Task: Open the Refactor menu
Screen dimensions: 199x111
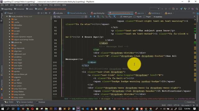Action: pos(33,5)
